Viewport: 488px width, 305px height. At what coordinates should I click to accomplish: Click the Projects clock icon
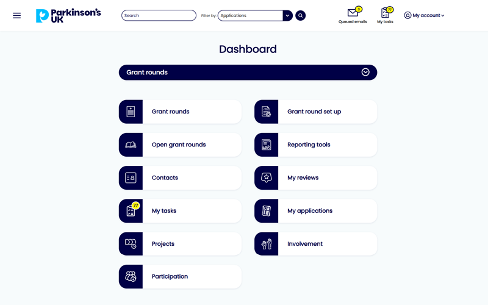click(x=131, y=243)
